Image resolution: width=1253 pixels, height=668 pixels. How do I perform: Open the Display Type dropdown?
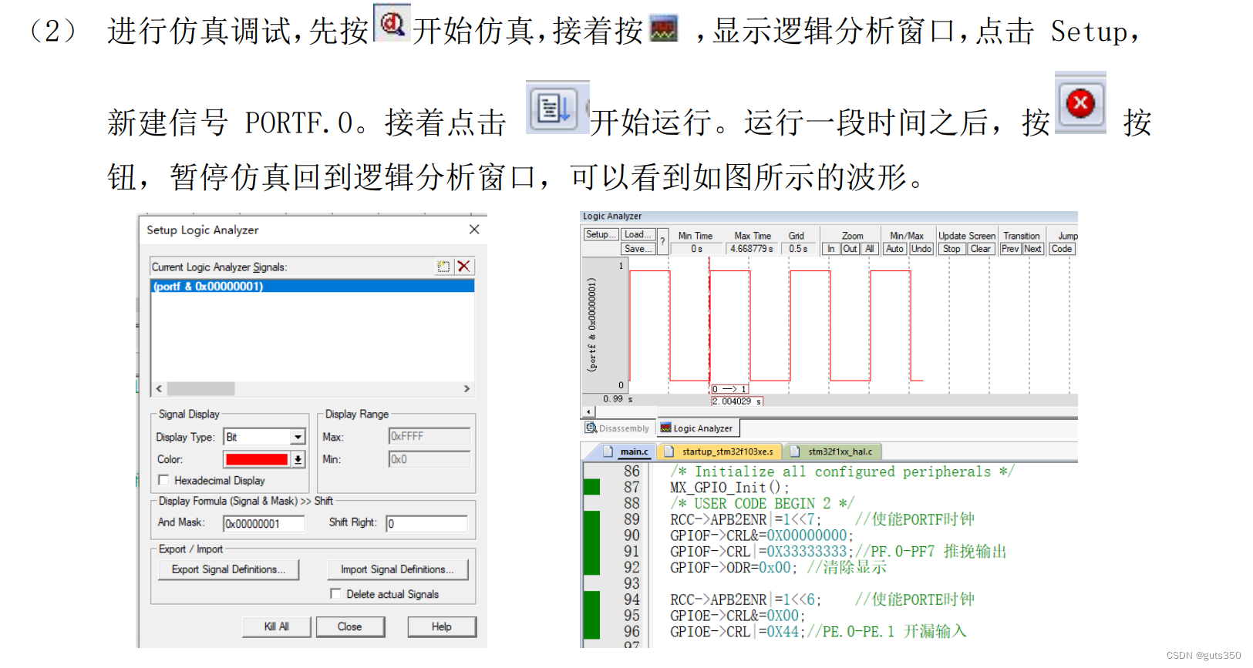[298, 437]
